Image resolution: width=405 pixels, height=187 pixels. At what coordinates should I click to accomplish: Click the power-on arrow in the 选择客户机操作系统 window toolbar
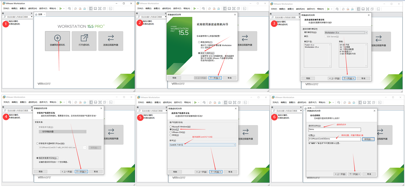click(195, 102)
